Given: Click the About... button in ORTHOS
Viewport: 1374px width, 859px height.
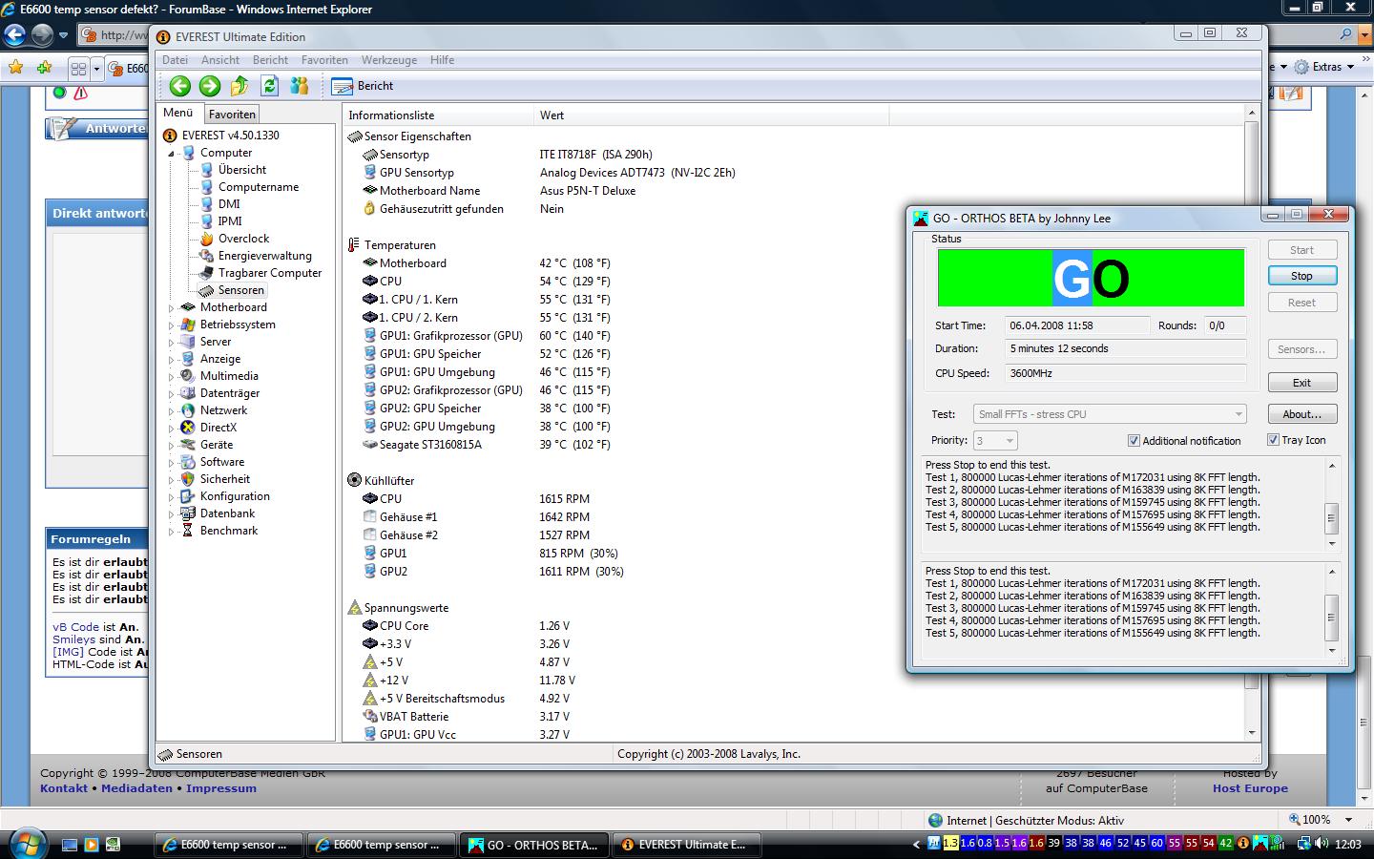Looking at the screenshot, I should (x=1301, y=414).
